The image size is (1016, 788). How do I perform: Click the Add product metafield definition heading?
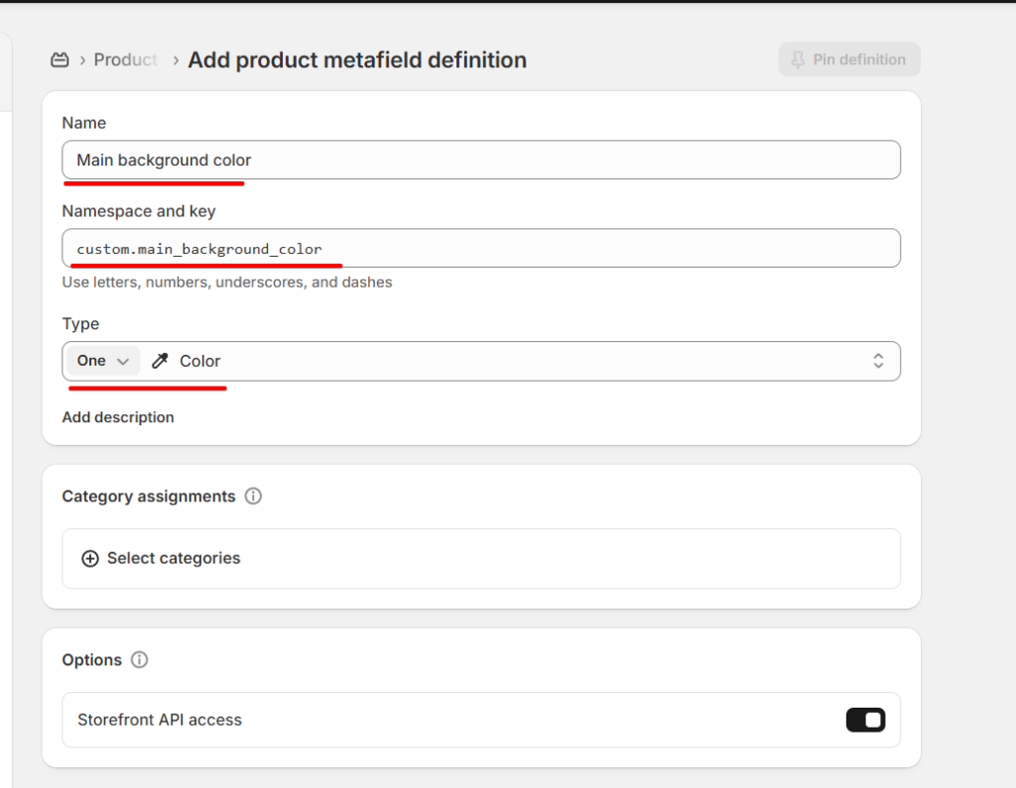pyautogui.click(x=357, y=60)
